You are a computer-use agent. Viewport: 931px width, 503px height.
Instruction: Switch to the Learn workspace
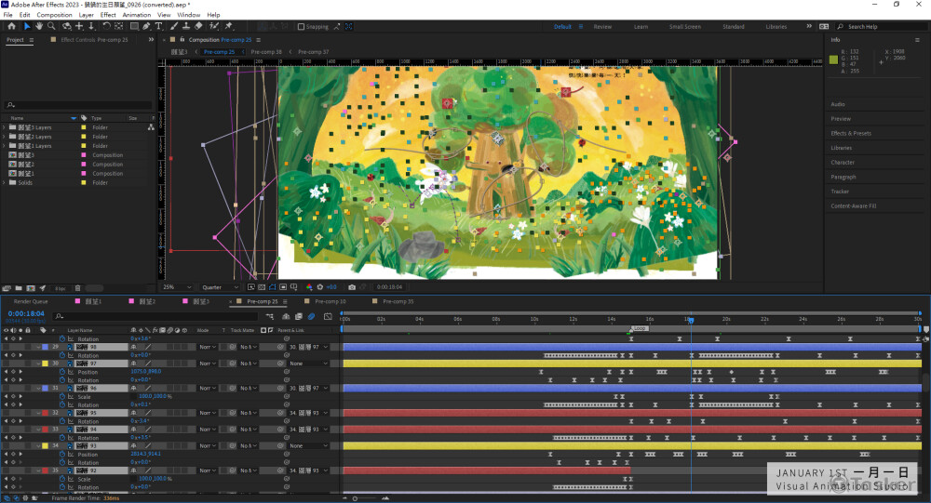pos(641,27)
